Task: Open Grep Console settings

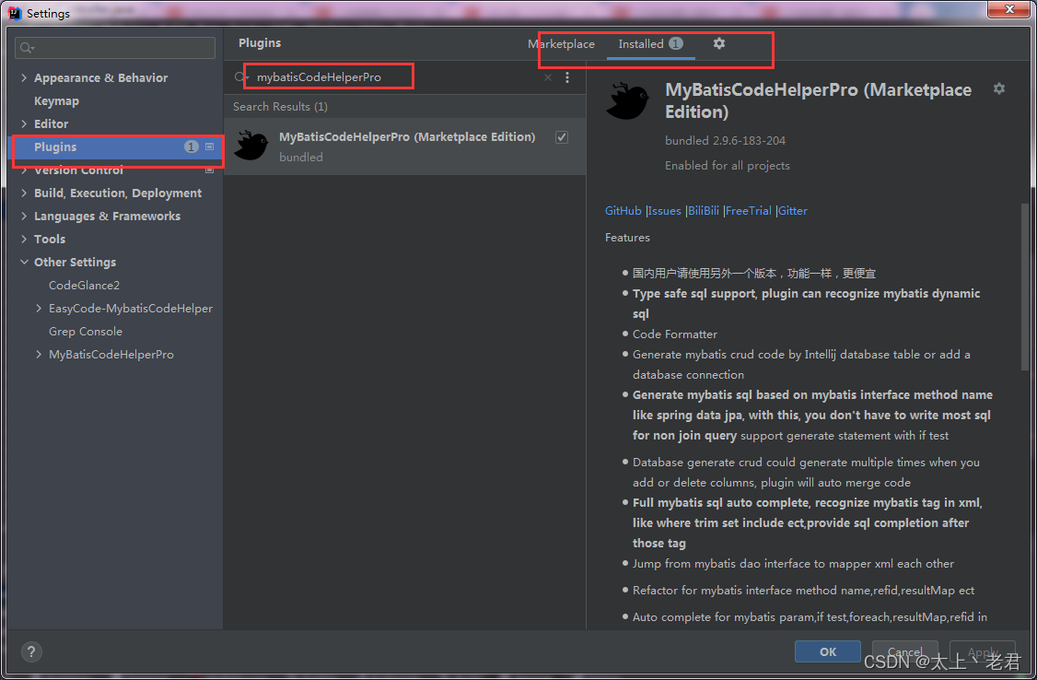Action: click(x=86, y=332)
